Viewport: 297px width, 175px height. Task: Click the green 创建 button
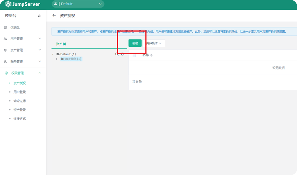[x=135, y=43]
